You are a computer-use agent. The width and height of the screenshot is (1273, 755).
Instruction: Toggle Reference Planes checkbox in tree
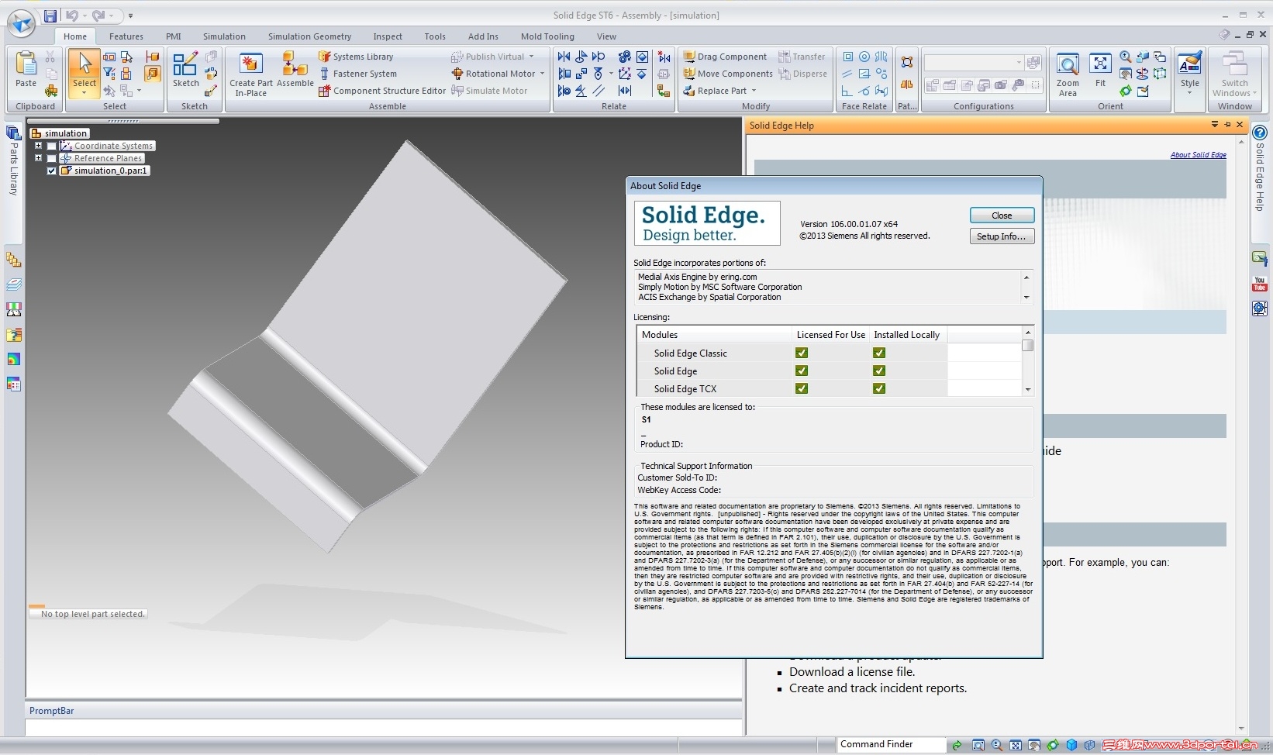(52, 158)
